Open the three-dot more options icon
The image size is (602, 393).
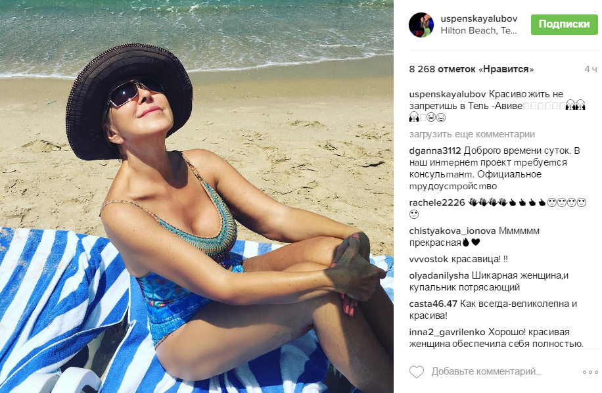point(590,372)
